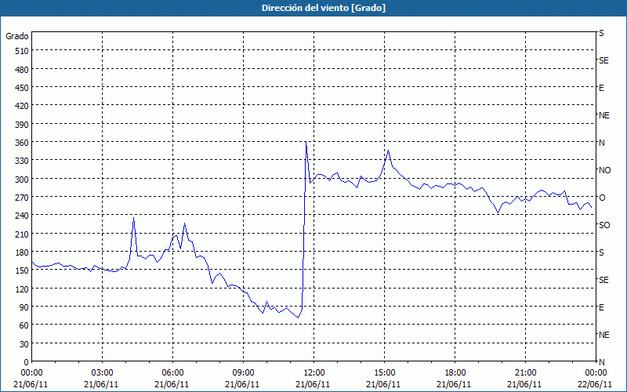Screen dimensions: 627x392
Task: Click the 'SO' compass label on right axis
Action: pos(604,225)
